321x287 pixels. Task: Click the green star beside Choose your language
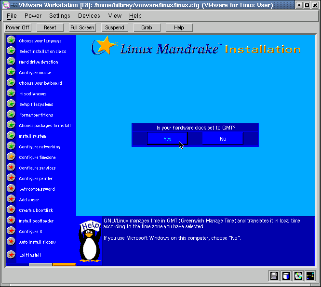pos(11,40)
